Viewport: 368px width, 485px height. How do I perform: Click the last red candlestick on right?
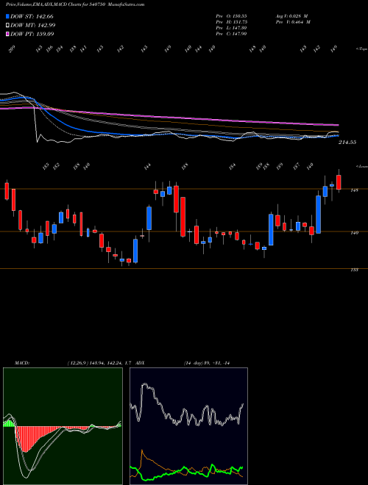pos(339,182)
